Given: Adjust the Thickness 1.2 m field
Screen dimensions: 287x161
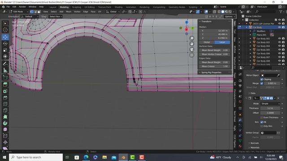Looking at the screenshot, I should [x=270, y=108].
